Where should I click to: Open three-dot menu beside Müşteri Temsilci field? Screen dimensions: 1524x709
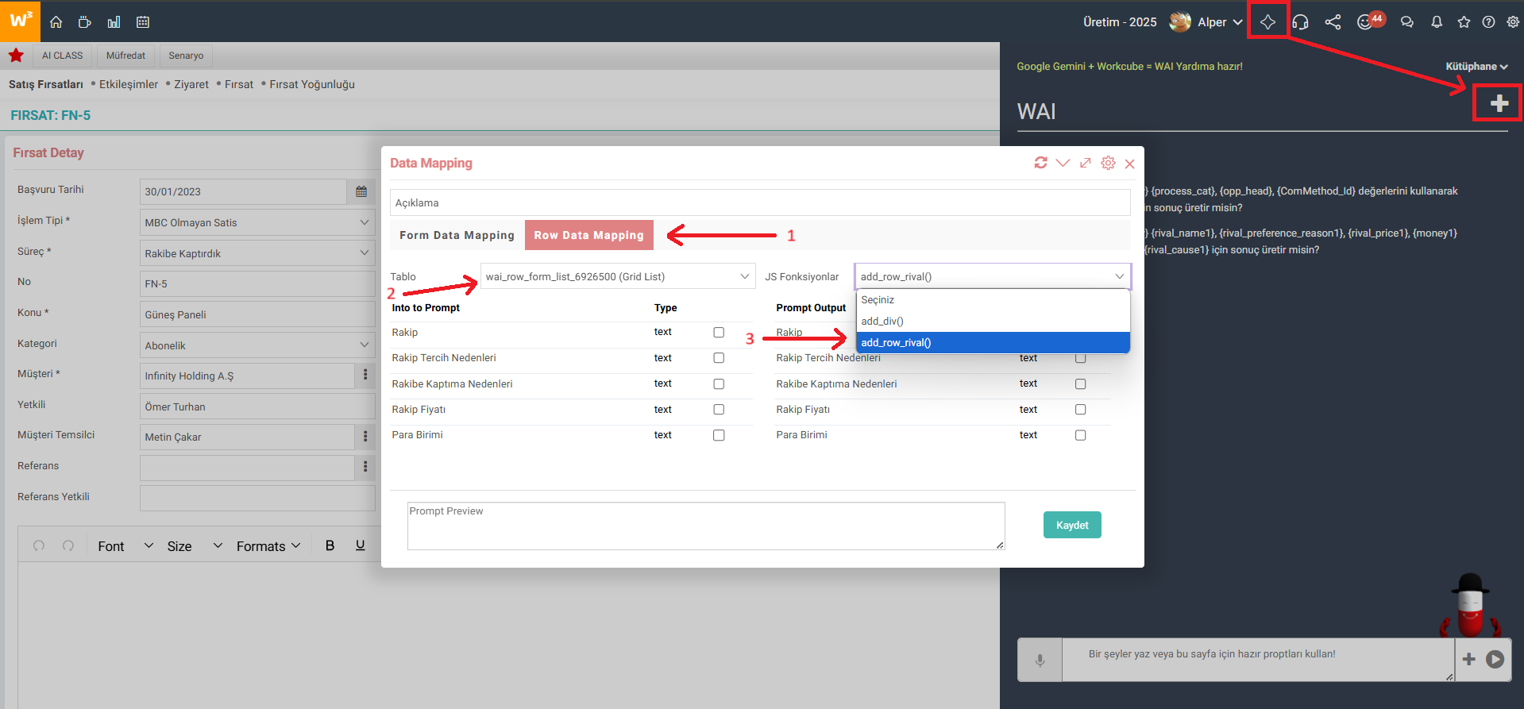pyautogui.click(x=365, y=436)
